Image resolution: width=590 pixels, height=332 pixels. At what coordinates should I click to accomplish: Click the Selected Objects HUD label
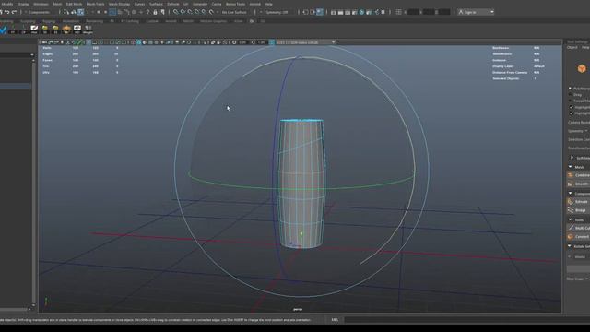(506, 78)
